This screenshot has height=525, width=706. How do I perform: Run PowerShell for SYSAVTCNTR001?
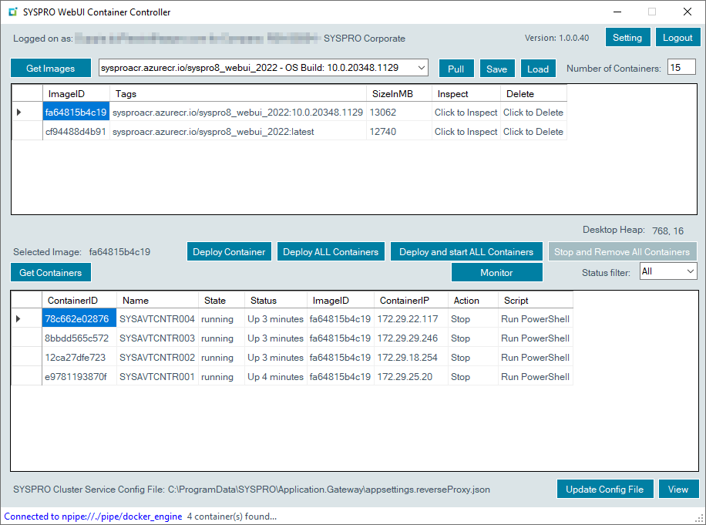pos(535,377)
